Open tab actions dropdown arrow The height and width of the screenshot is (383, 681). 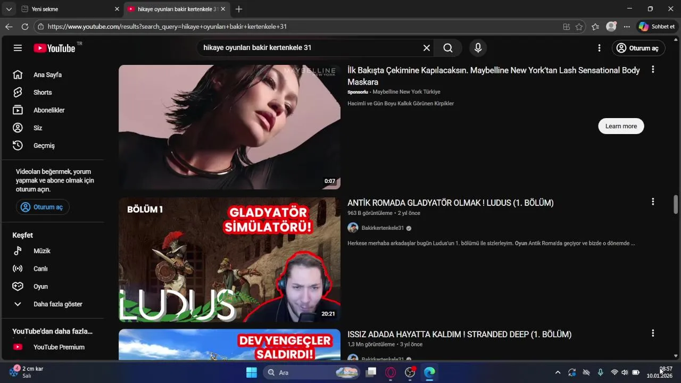point(9,9)
